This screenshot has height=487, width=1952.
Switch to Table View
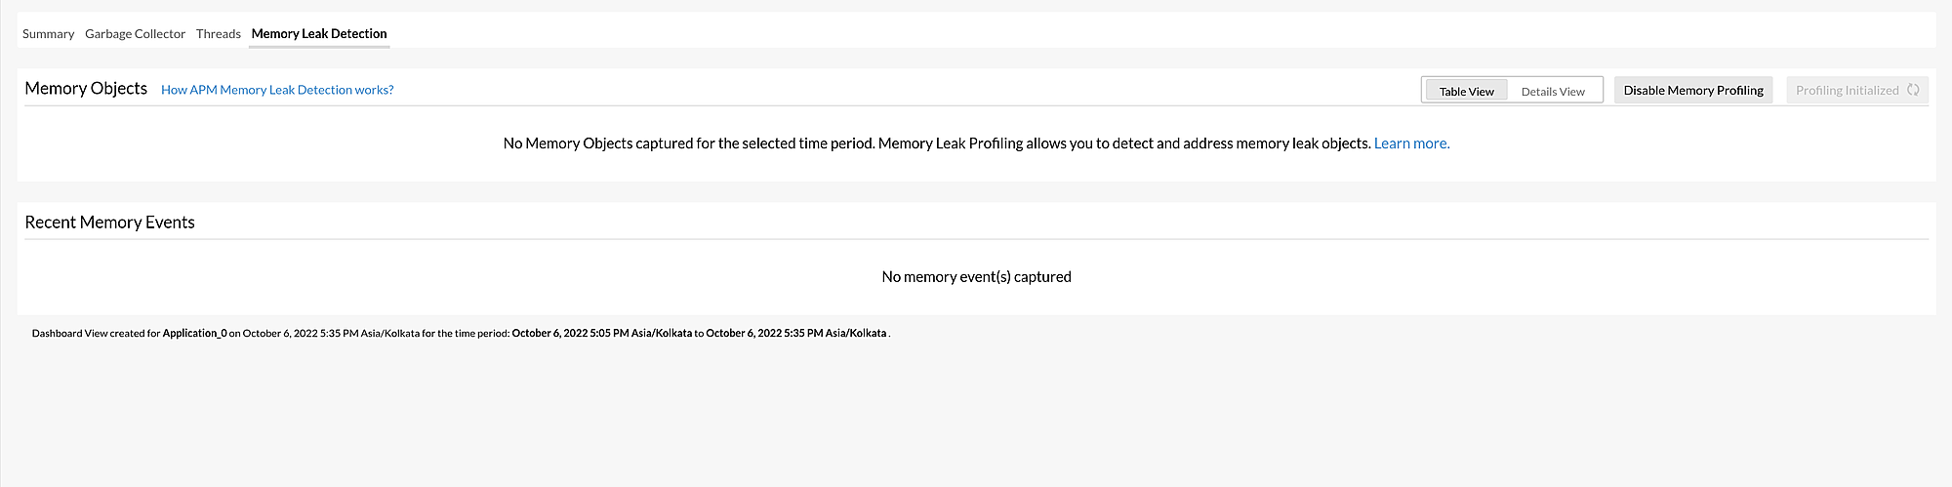tap(1466, 91)
